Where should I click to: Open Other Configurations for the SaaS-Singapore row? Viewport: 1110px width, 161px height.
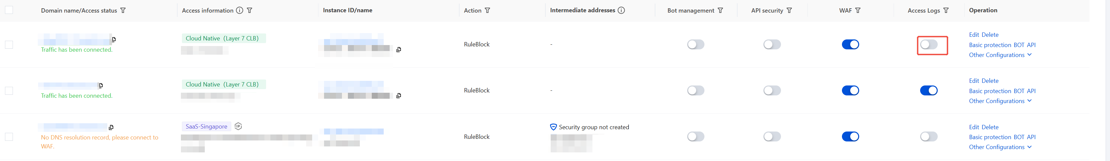point(1000,147)
